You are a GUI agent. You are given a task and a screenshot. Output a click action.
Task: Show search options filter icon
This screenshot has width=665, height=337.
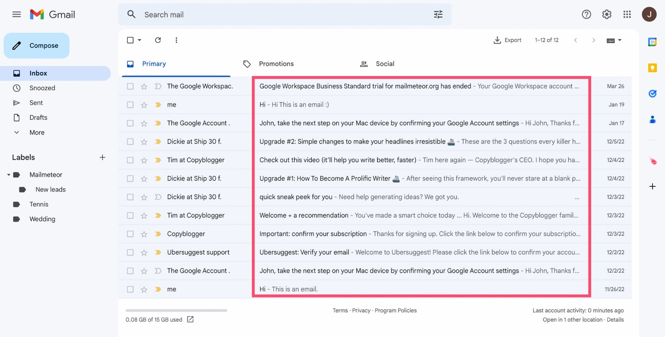pyautogui.click(x=438, y=14)
